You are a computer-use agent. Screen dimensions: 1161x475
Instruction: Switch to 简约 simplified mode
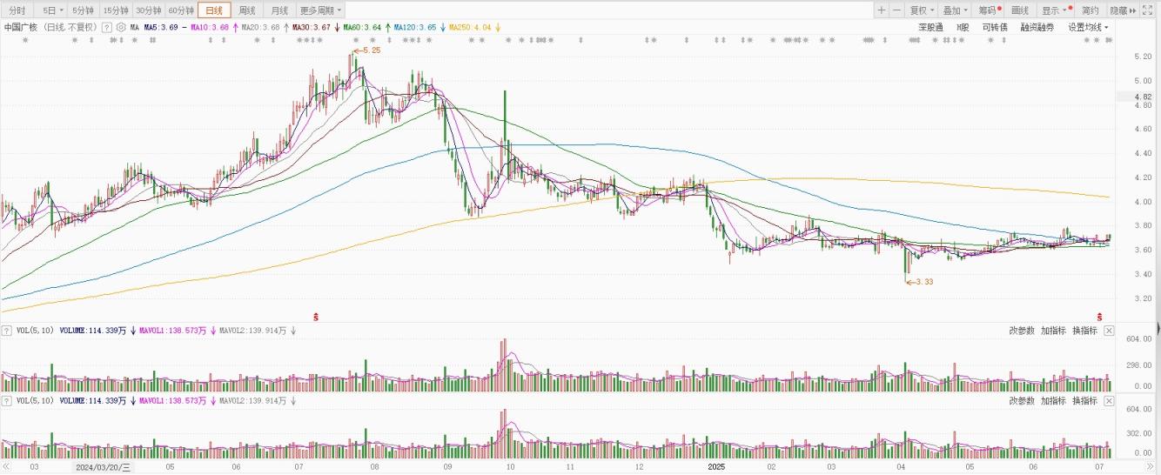(1090, 10)
